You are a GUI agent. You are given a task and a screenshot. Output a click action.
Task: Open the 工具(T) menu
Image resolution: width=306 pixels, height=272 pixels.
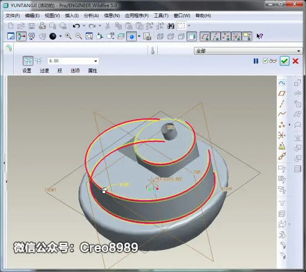point(161,15)
